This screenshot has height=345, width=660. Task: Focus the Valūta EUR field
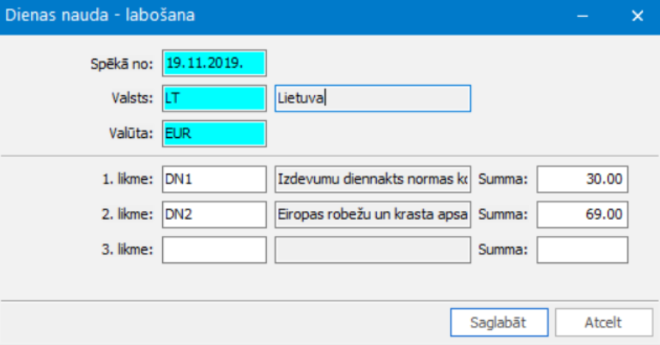[214, 134]
